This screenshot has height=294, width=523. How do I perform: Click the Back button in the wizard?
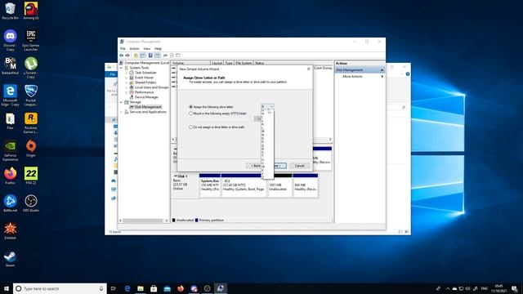(255, 166)
